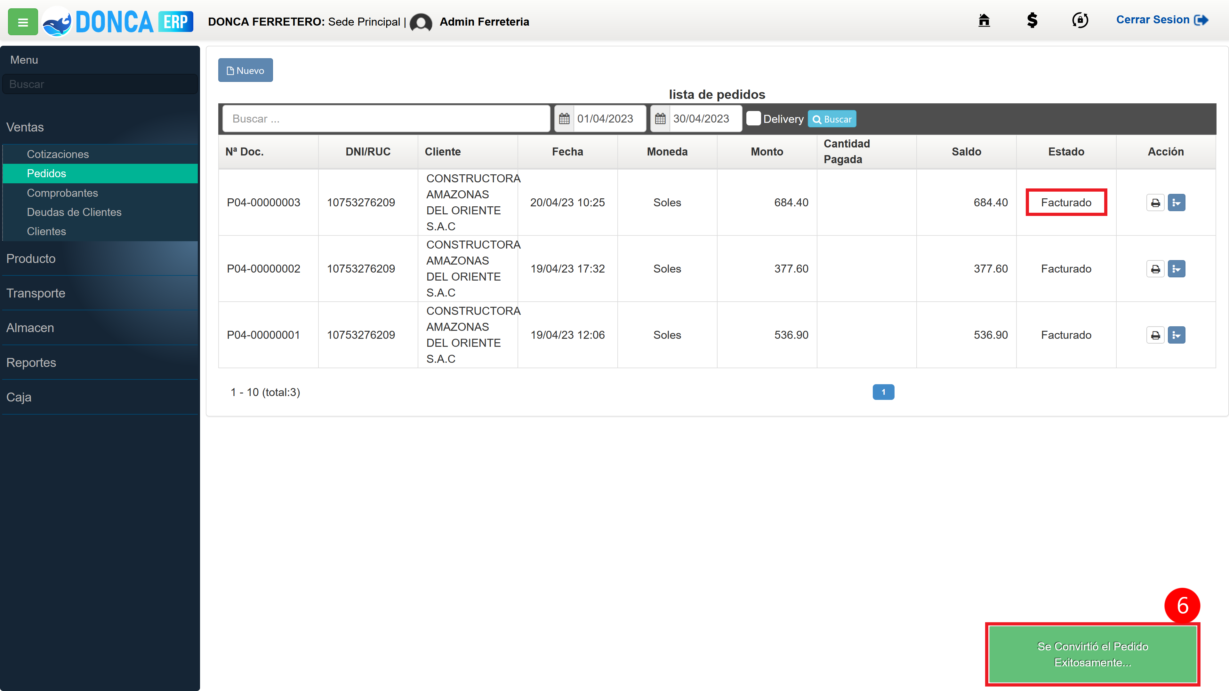Select Pedidos in the sidebar
1229x691 pixels.
(100, 174)
